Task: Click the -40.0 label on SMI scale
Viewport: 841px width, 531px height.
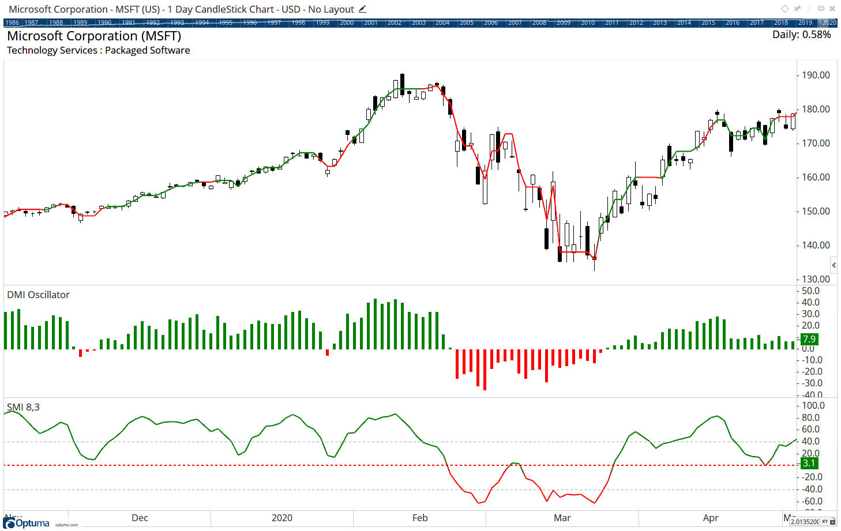Action: point(812,489)
